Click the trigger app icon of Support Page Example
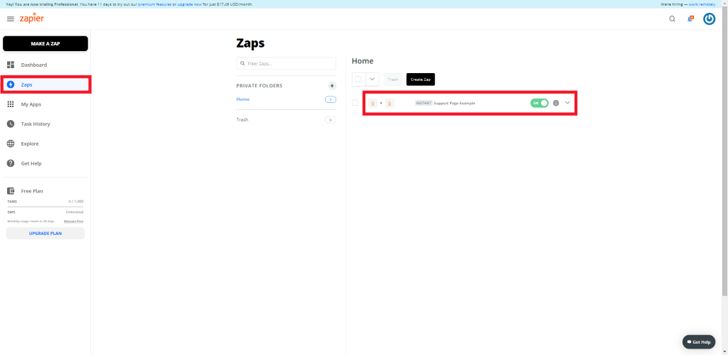The height and width of the screenshot is (355, 728). 373,103
